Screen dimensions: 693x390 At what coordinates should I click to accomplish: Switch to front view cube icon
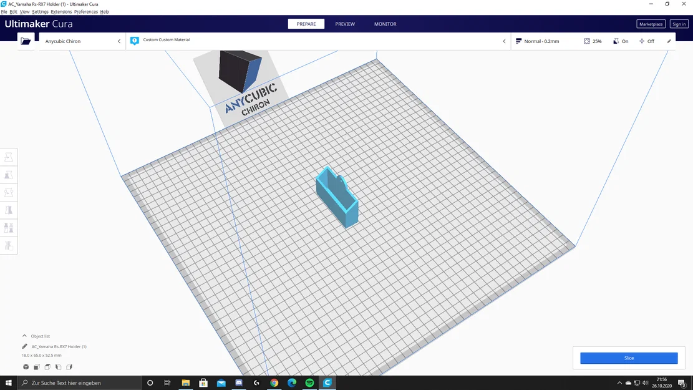37,366
